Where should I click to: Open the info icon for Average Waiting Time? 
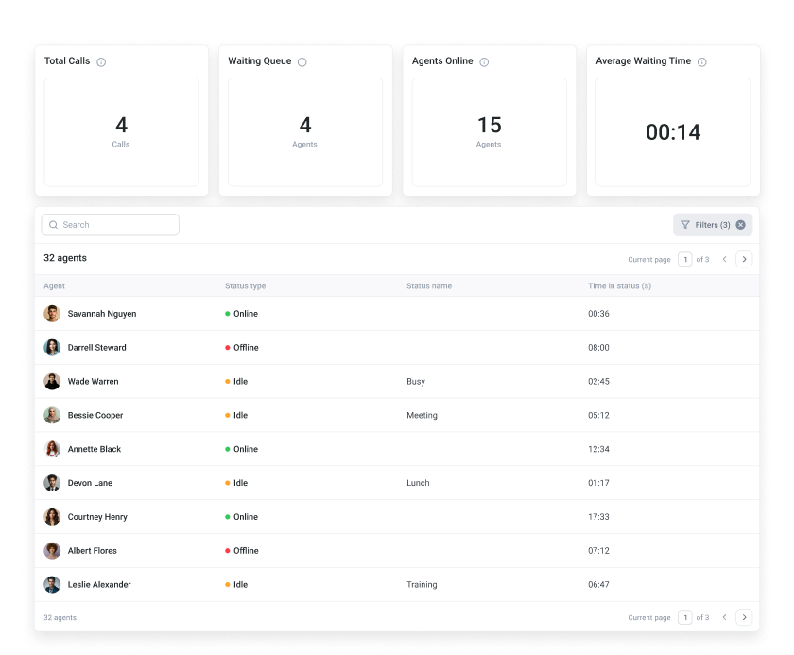pos(701,61)
